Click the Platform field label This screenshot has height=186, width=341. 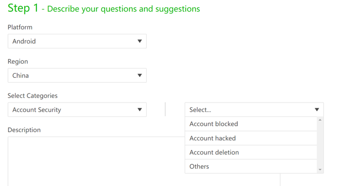click(20, 27)
